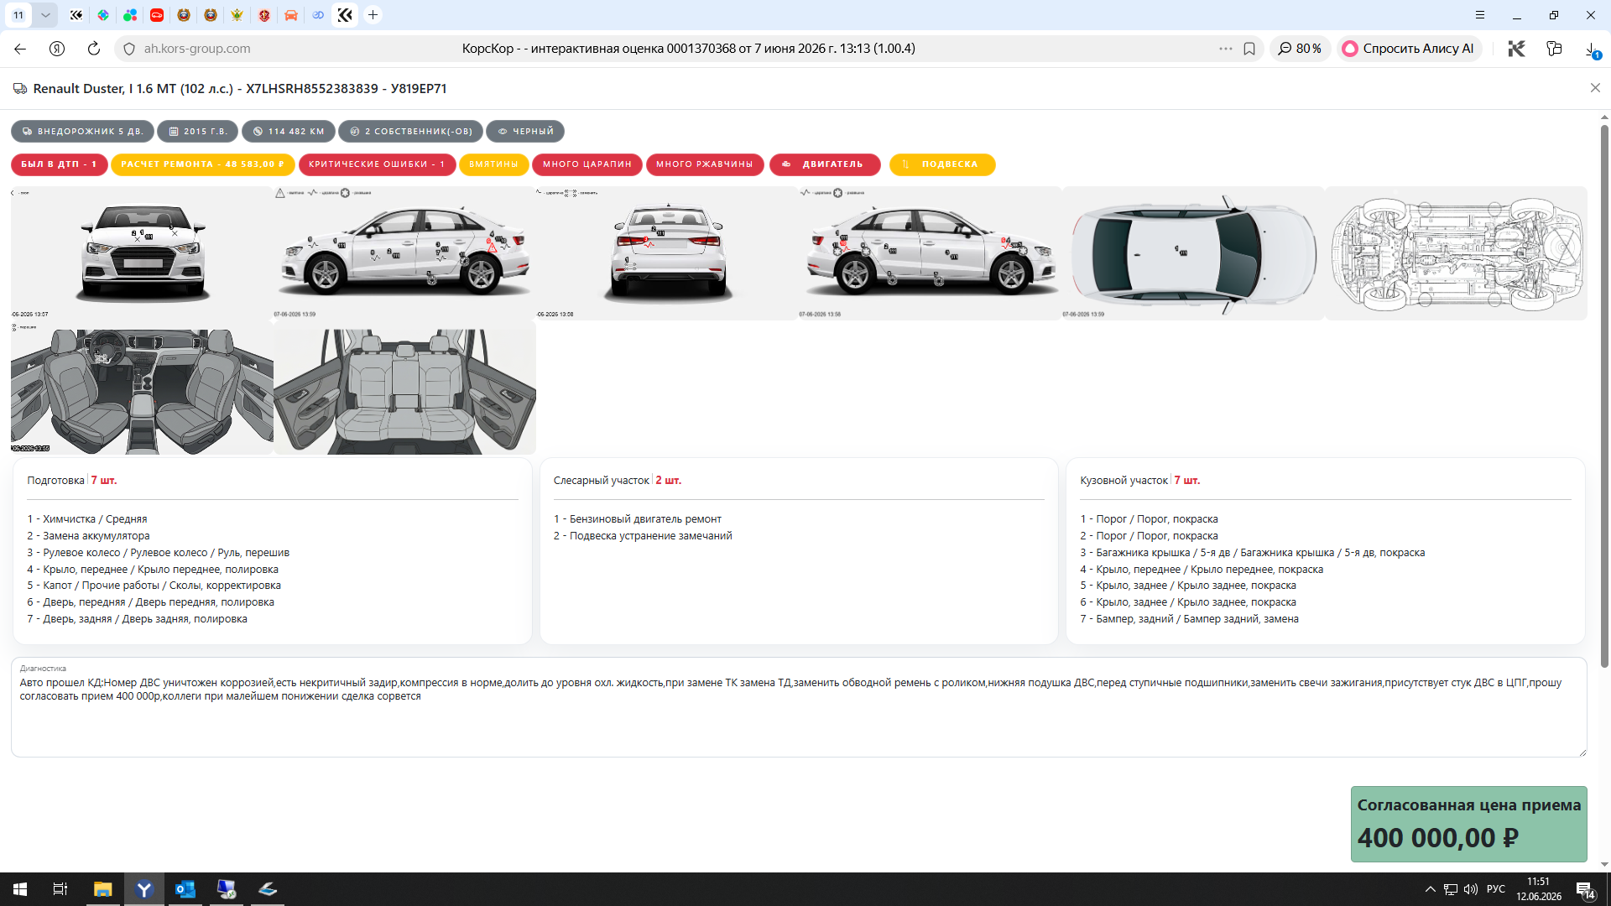Click the 400 000,00 ₽ agreed price box
Image resolution: width=1611 pixels, height=906 pixels.
(1468, 824)
